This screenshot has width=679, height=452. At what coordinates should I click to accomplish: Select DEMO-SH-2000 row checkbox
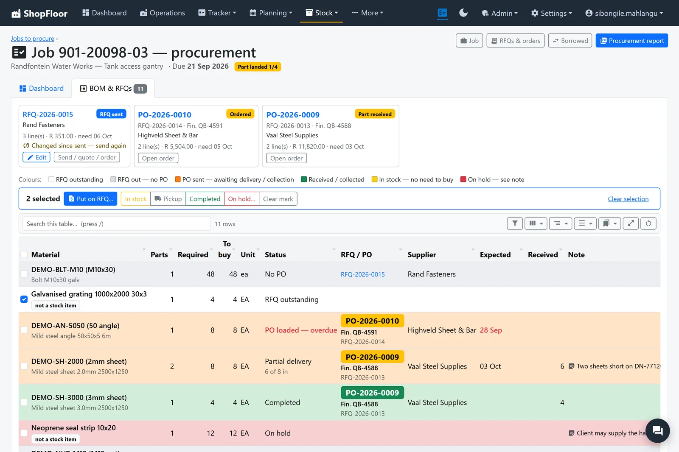coord(24,366)
